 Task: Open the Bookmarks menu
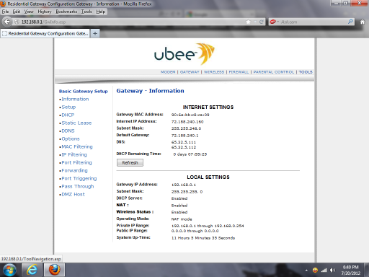click(66, 12)
